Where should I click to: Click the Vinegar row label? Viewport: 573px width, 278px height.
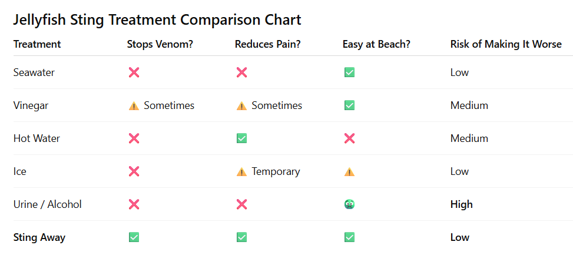(x=31, y=105)
